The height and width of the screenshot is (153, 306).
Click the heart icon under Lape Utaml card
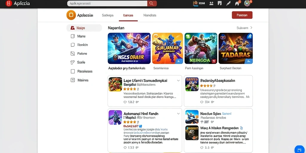tap(125, 102)
